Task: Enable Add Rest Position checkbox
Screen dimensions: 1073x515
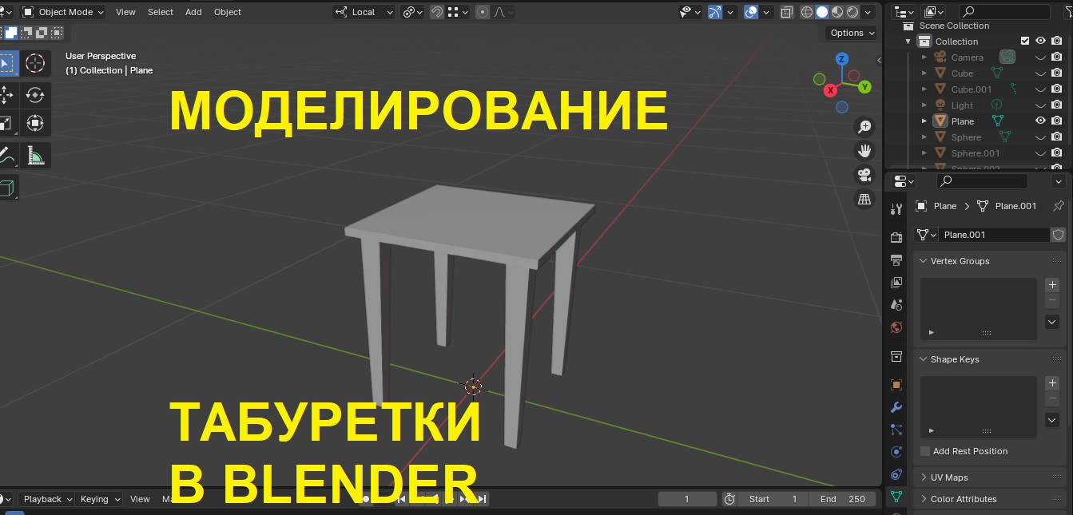Action: click(925, 451)
